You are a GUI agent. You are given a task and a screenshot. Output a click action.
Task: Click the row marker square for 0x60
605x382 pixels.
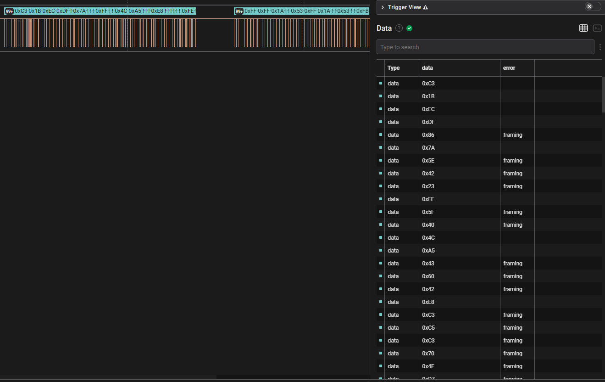click(x=381, y=276)
